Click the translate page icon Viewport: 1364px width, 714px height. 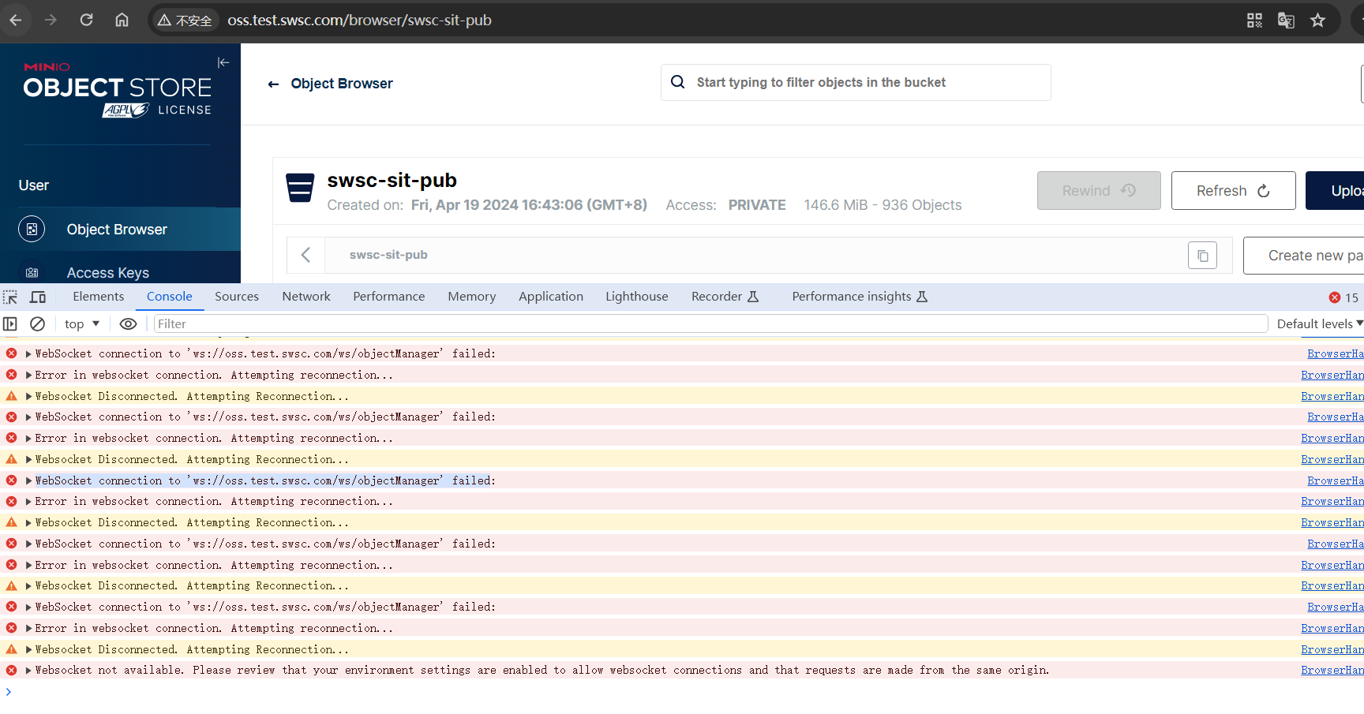(x=1286, y=21)
